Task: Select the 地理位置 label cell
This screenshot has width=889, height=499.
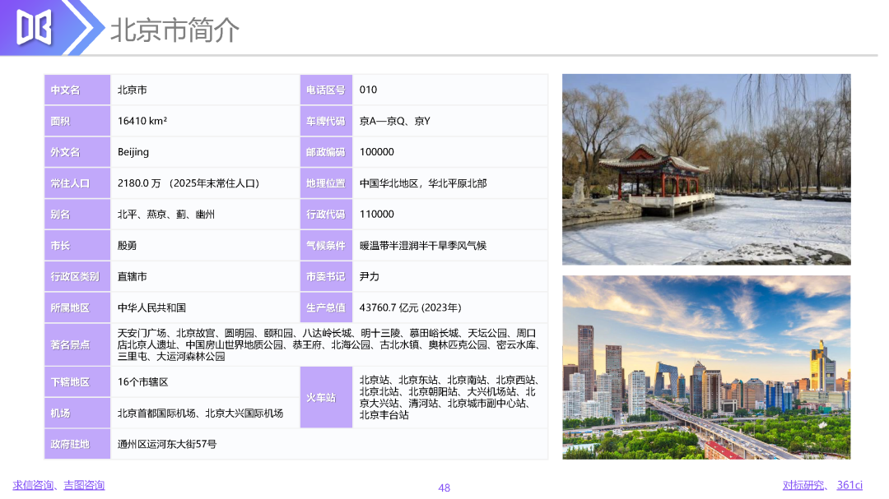Action: click(x=326, y=183)
